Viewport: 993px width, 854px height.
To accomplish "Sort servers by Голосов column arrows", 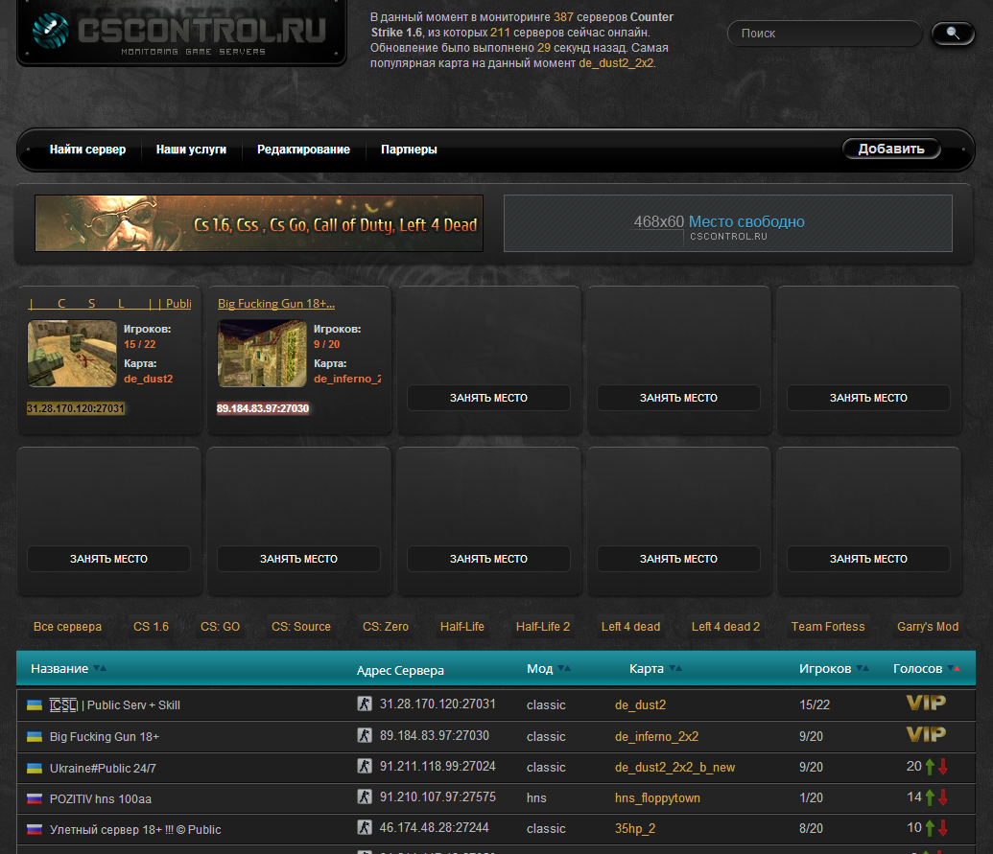I will [x=953, y=669].
